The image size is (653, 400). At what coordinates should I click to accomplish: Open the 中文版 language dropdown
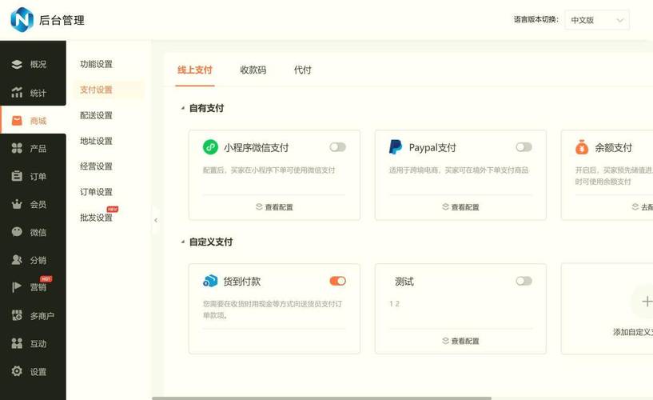click(597, 20)
